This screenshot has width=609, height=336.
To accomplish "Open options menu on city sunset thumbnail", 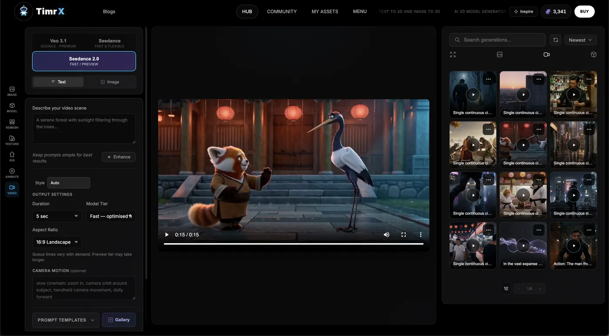I will coord(539,79).
